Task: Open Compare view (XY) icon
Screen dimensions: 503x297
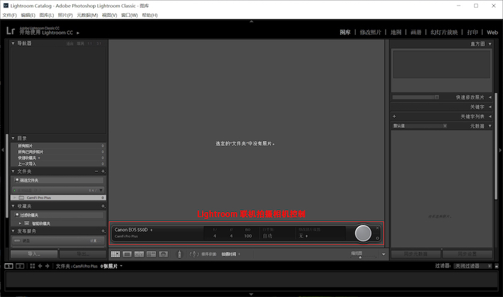Action: click(x=139, y=254)
